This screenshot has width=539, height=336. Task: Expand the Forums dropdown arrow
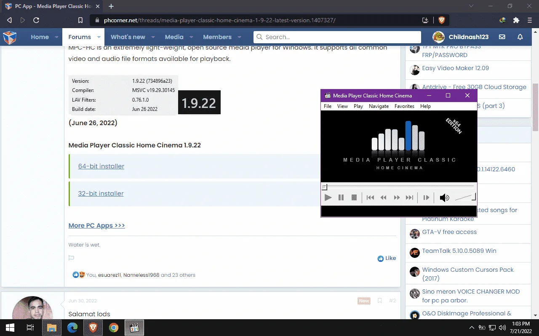[x=99, y=37]
